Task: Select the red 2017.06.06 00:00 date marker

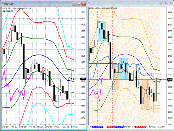Action: (141, 127)
